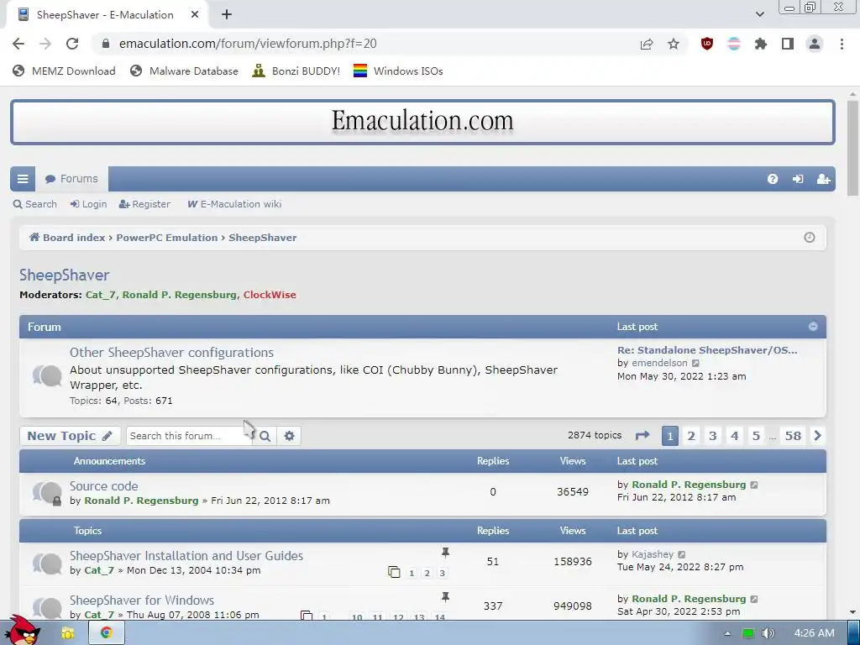Open ClockWise moderator profile
Viewport: 860px width, 645px height.
(270, 295)
